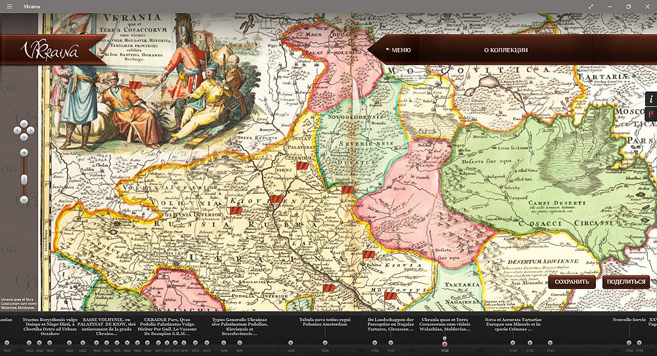Image resolution: width=657 pixels, height=356 pixels.
Task: Go back with the МЕНЮ button
Action: [398, 50]
